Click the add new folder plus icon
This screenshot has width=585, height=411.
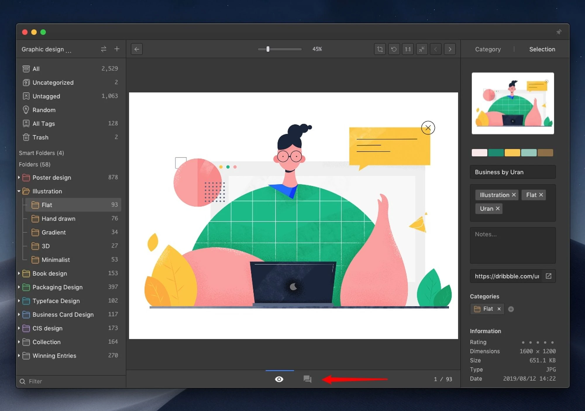(x=117, y=49)
